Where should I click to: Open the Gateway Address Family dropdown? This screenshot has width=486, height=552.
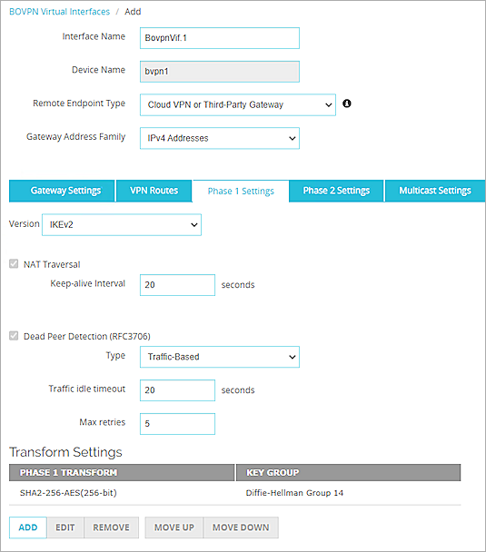pyautogui.click(x=220, y=138)
